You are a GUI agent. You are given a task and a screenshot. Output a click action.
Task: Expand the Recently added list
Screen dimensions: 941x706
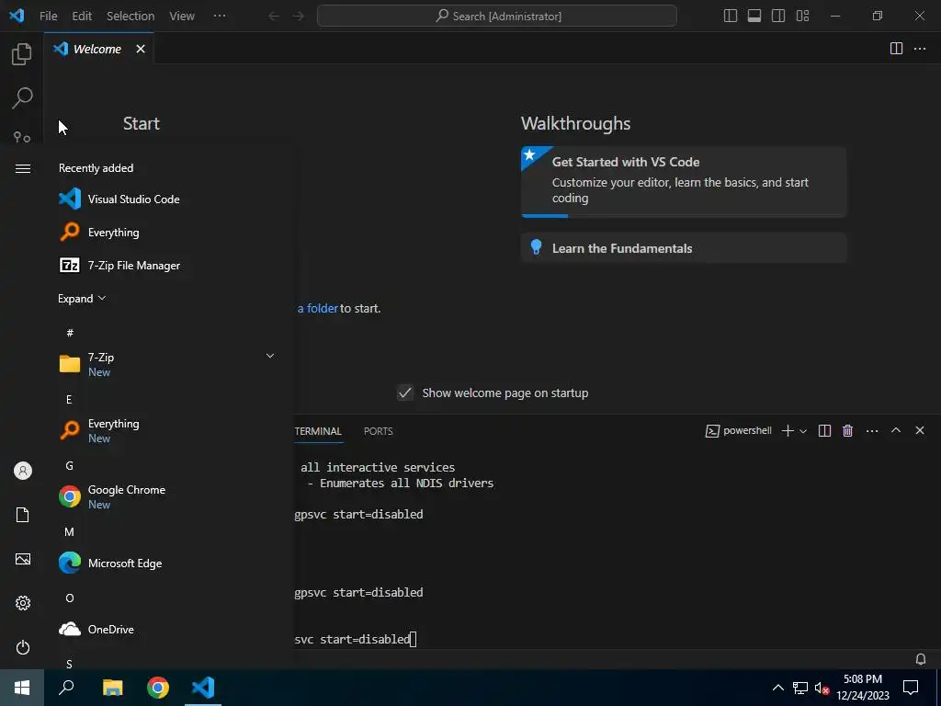[x=82, y=299]
